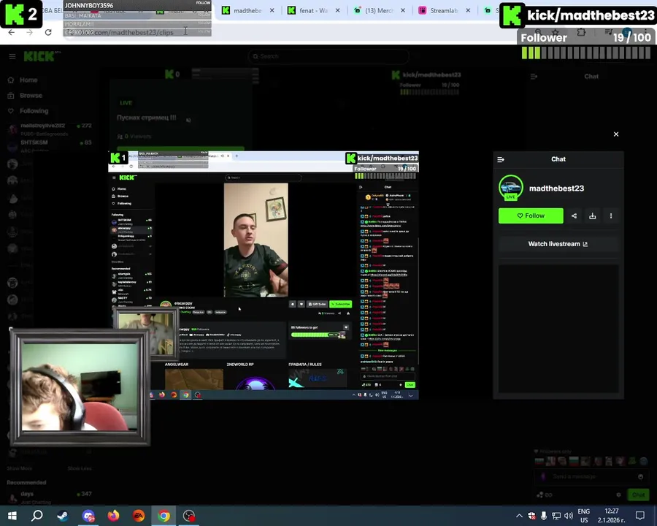Open Windows taskbar search

coord(37,516)
